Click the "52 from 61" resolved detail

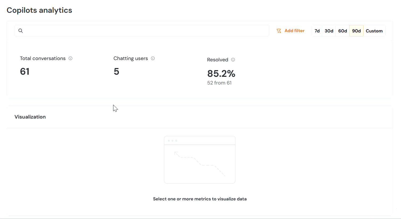click(x=219, y=83)
